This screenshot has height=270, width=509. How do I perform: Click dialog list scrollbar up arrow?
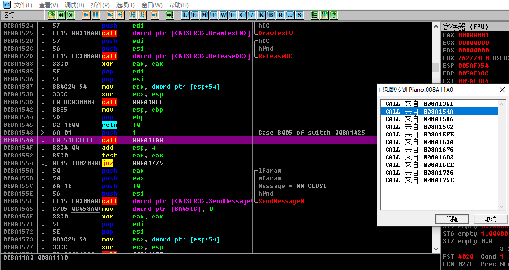pyautogui.click(x=501, y=104)
